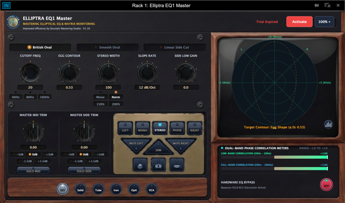Set Side trim to -3dB
Image resolution: width=345 pixels, height=203 pixels.
68,154
